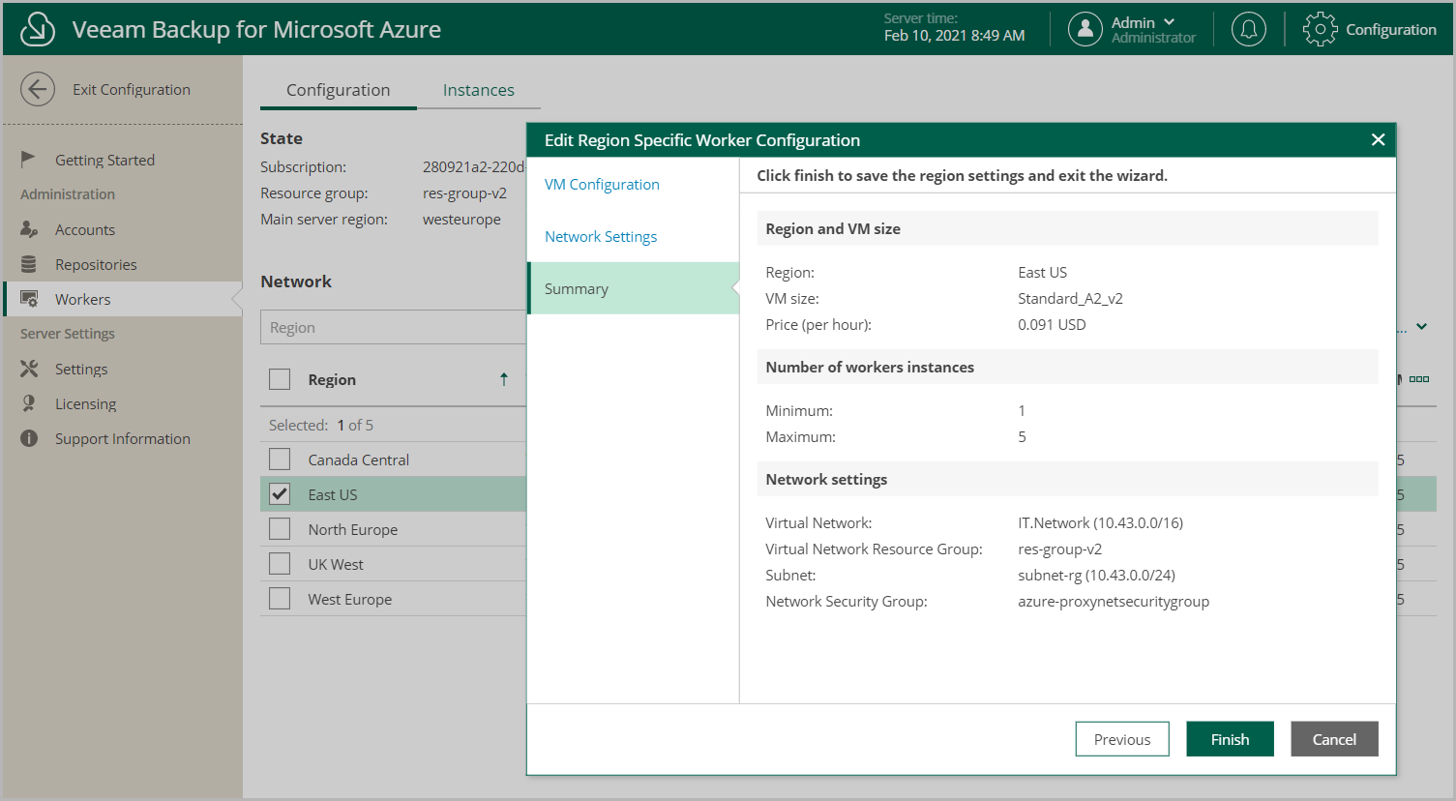Select the Canada Central row text
The width and height of the screenshot is (1456, 801).
click(359, 460)
